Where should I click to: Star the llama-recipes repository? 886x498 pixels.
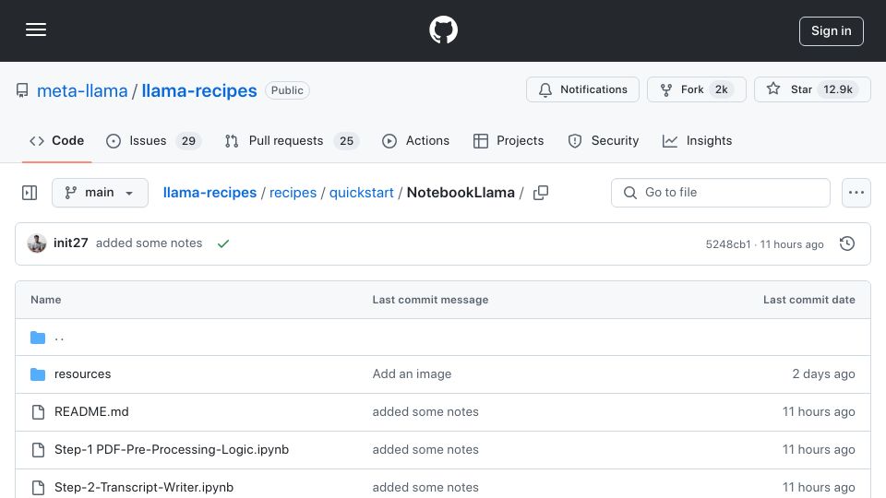[812, 89]
